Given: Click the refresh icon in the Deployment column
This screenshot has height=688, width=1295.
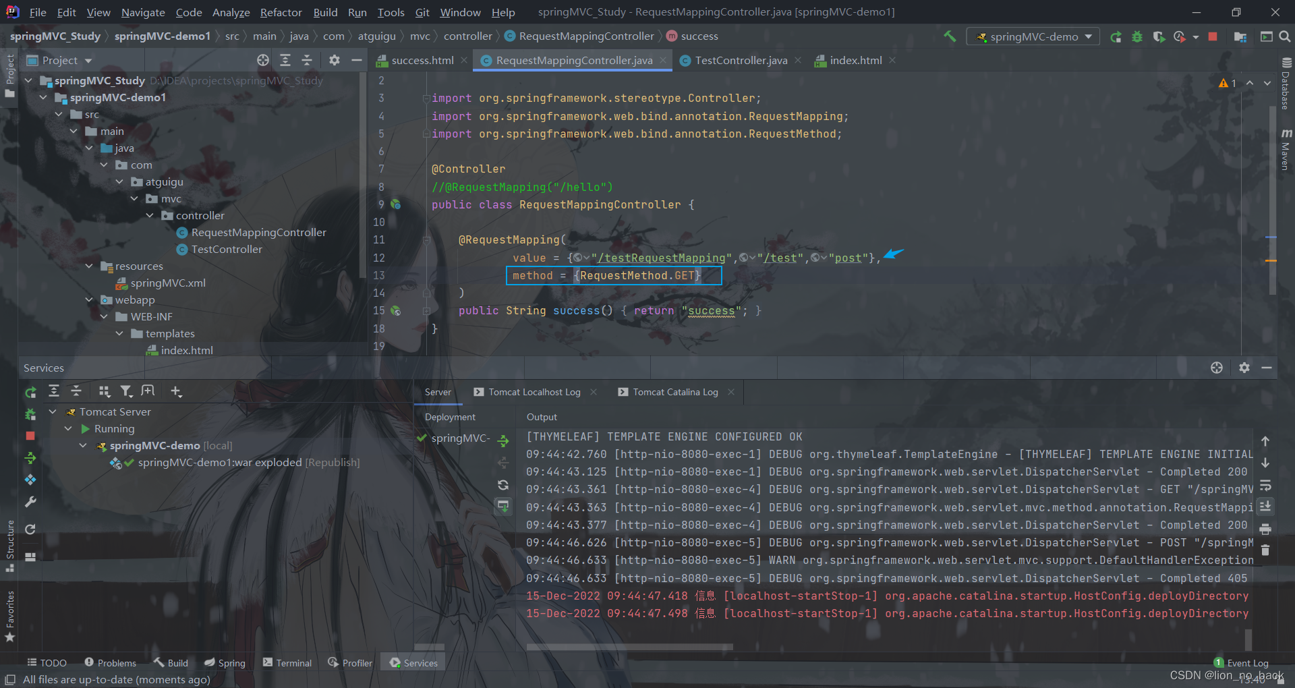Looking at the screenshot, I should [x=503, y=485].
